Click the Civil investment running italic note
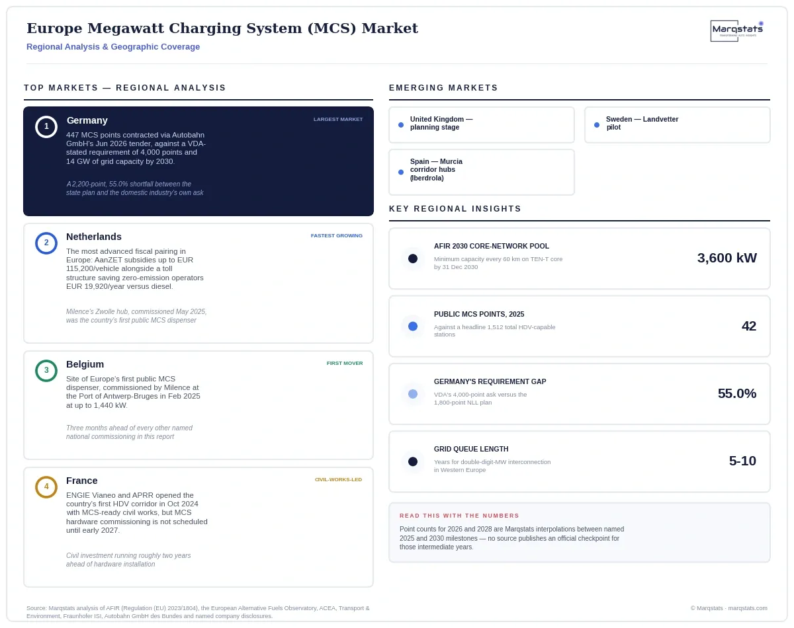This screenshot has width=794, height=628. pos(128,560)
